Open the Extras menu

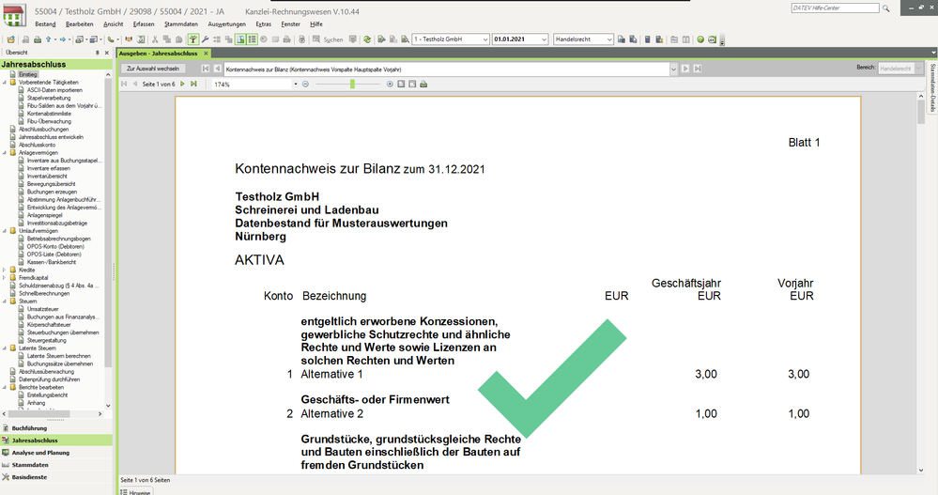coord(263,23)
